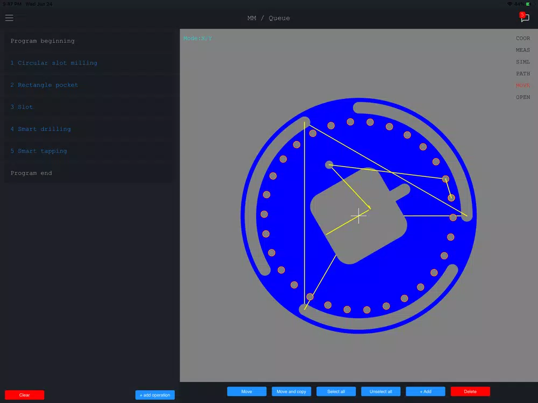Image resolution: width=538 pixels, height=403 pixels.
Task: Activate the MOVE mode
Action: pos(523,85)
